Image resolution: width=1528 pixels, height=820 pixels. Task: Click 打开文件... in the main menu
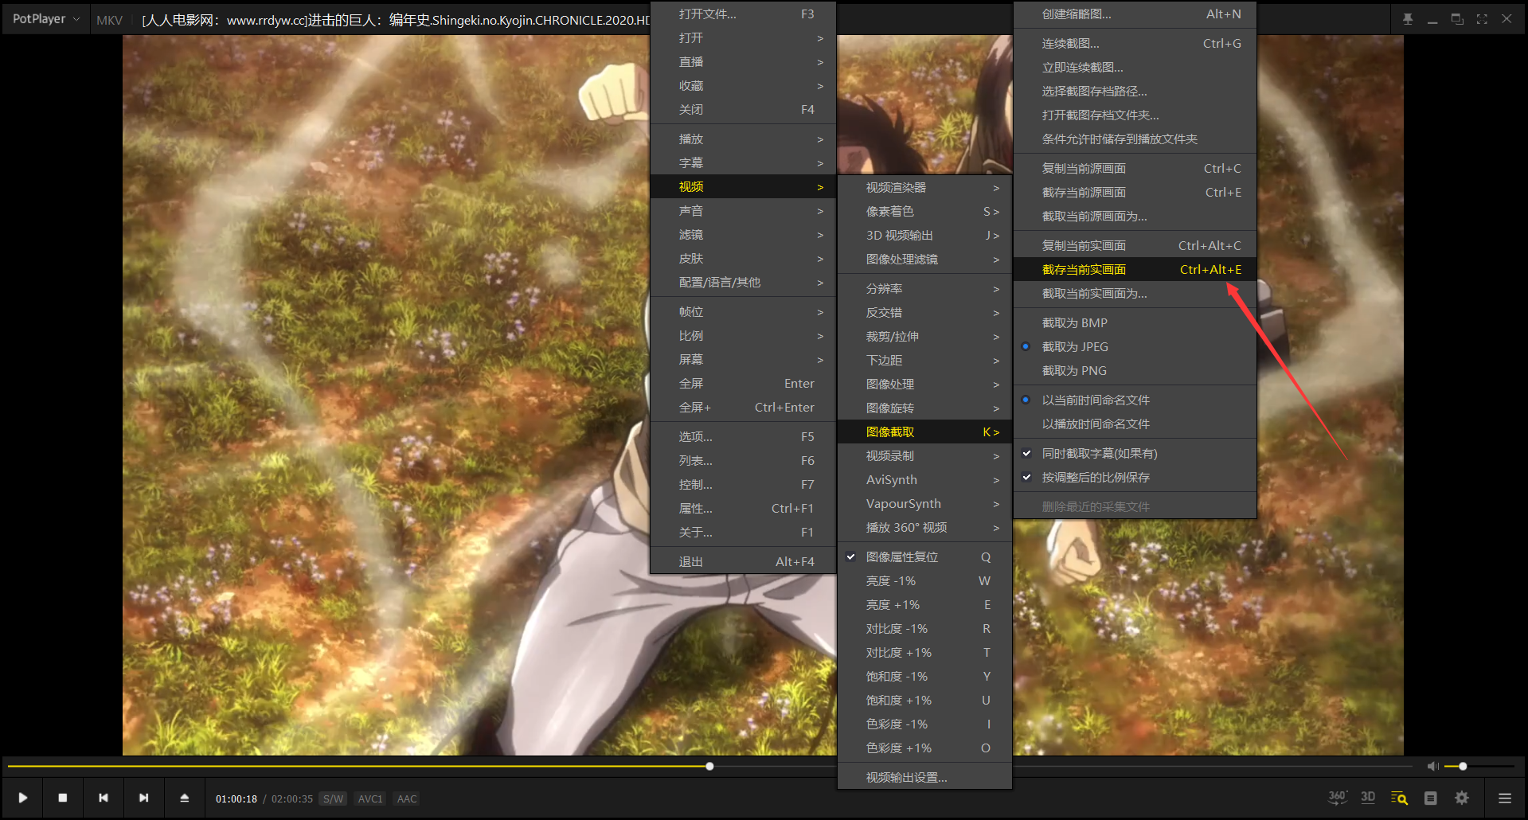tap(743, 14)
